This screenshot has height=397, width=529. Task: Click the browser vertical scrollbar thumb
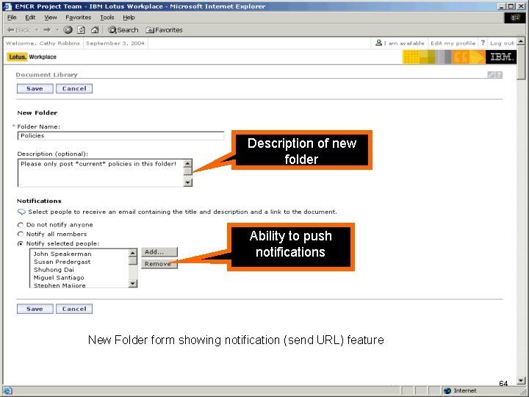tap(521, 62)
